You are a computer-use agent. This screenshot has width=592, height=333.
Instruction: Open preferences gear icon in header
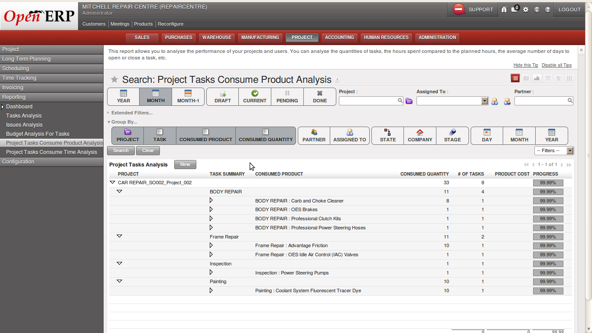coord(526,10)
